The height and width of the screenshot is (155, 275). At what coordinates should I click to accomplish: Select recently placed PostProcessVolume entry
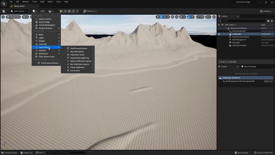46,63
